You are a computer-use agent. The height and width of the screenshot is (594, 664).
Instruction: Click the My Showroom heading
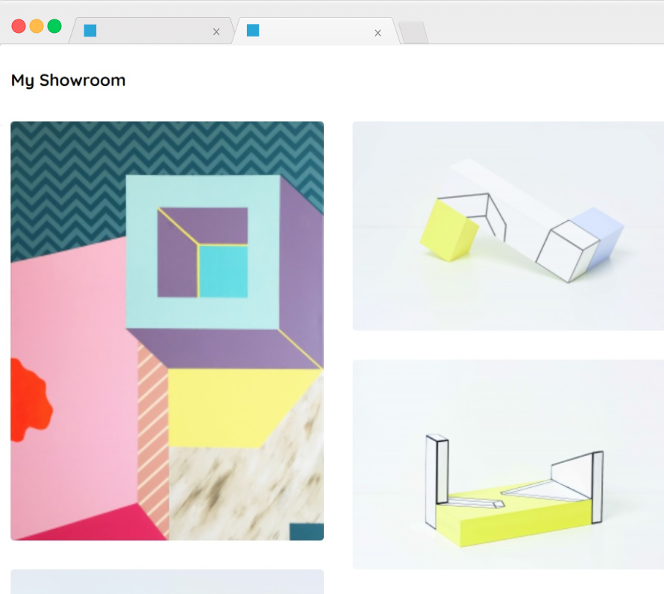pos(68,81)
